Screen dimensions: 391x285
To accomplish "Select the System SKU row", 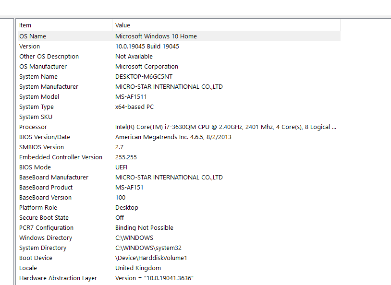I will point(179,117).
